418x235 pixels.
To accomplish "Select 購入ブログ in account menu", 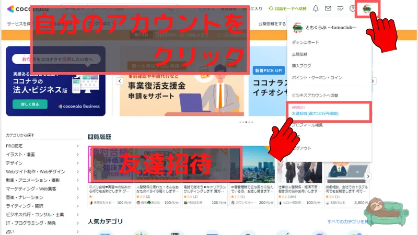I will (301, 66).
